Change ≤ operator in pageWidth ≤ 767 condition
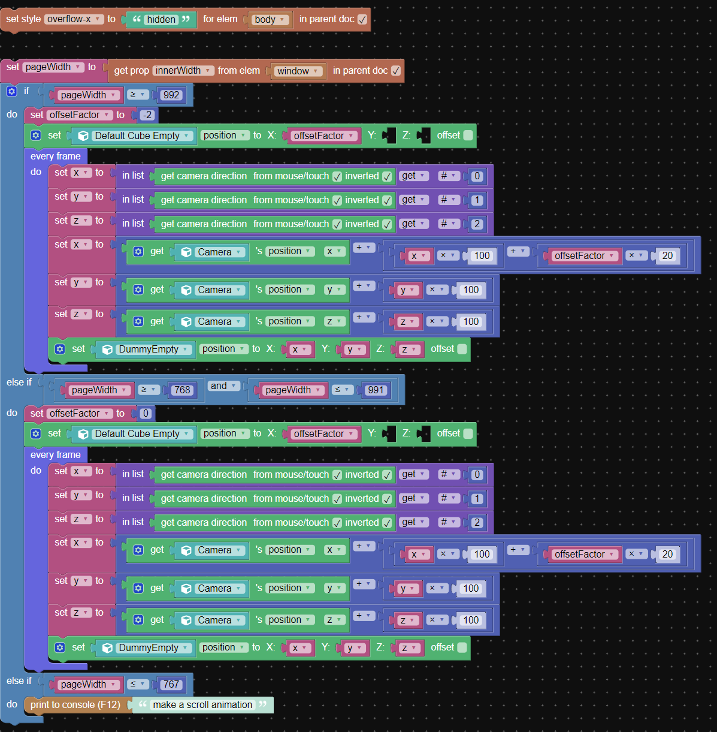This screenshot has width=717, height=732. pyautogui.click(x=138, y=684)
